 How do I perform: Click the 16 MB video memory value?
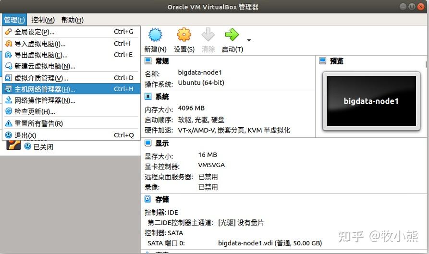click(208, 155)
